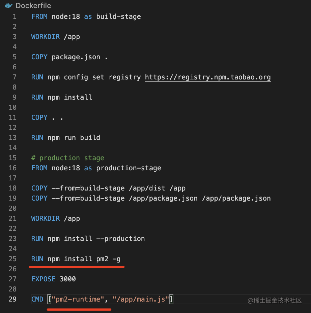Click line number 25 in gutter
The width and height of the screenshot is (311, 313).
[x=12, y=259]
